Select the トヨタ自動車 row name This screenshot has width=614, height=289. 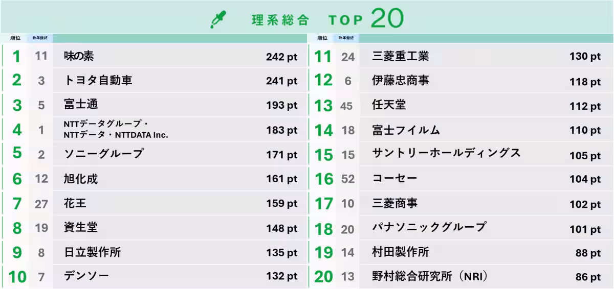[x=98, y=81]
